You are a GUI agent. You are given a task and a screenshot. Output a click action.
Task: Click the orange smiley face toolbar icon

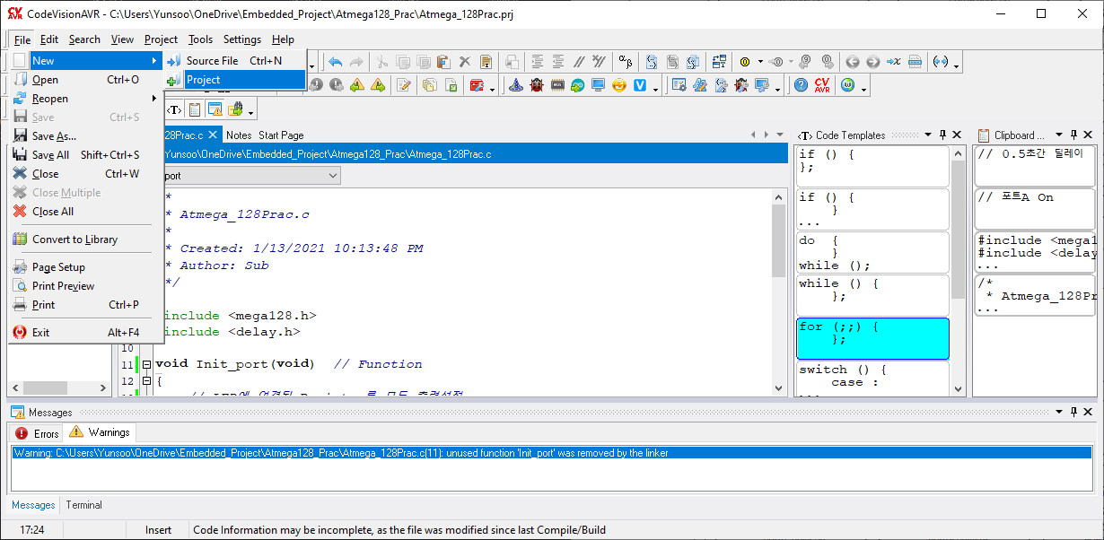point(619,85)
